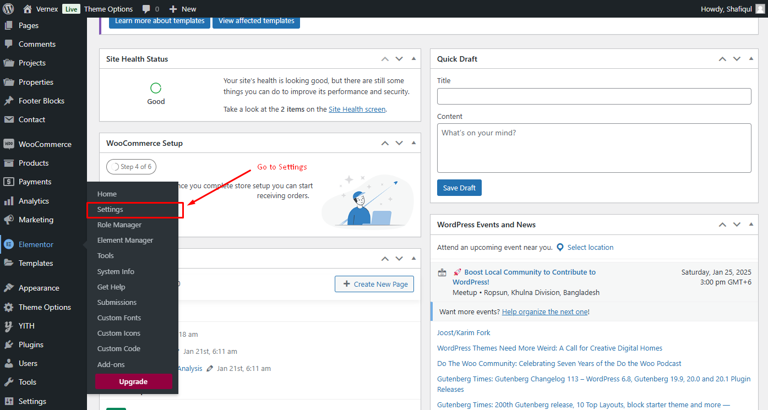Click the WordPress logo icon in admin bar
768x410 pixels.
(8, 9)
